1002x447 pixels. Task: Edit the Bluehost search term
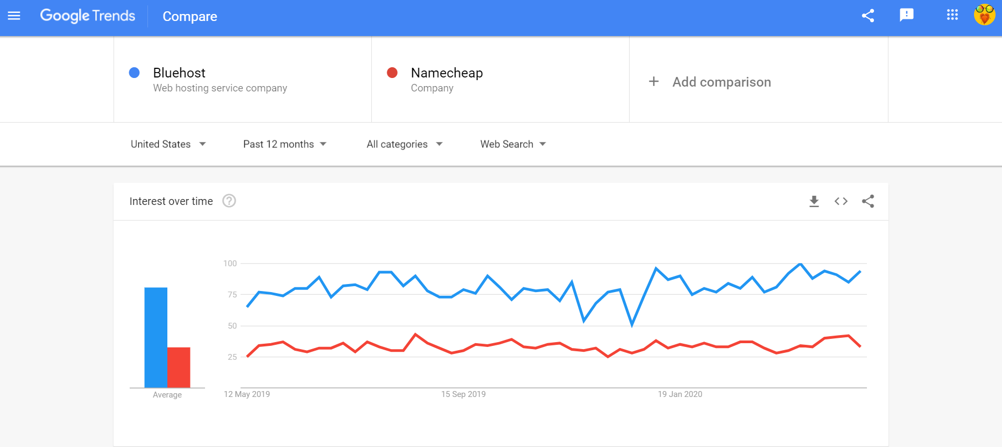[x=179, y=73]
